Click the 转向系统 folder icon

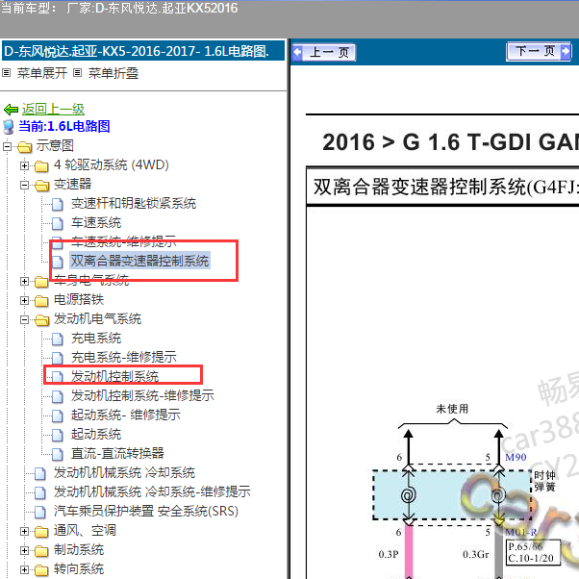[x=41, y=570]
